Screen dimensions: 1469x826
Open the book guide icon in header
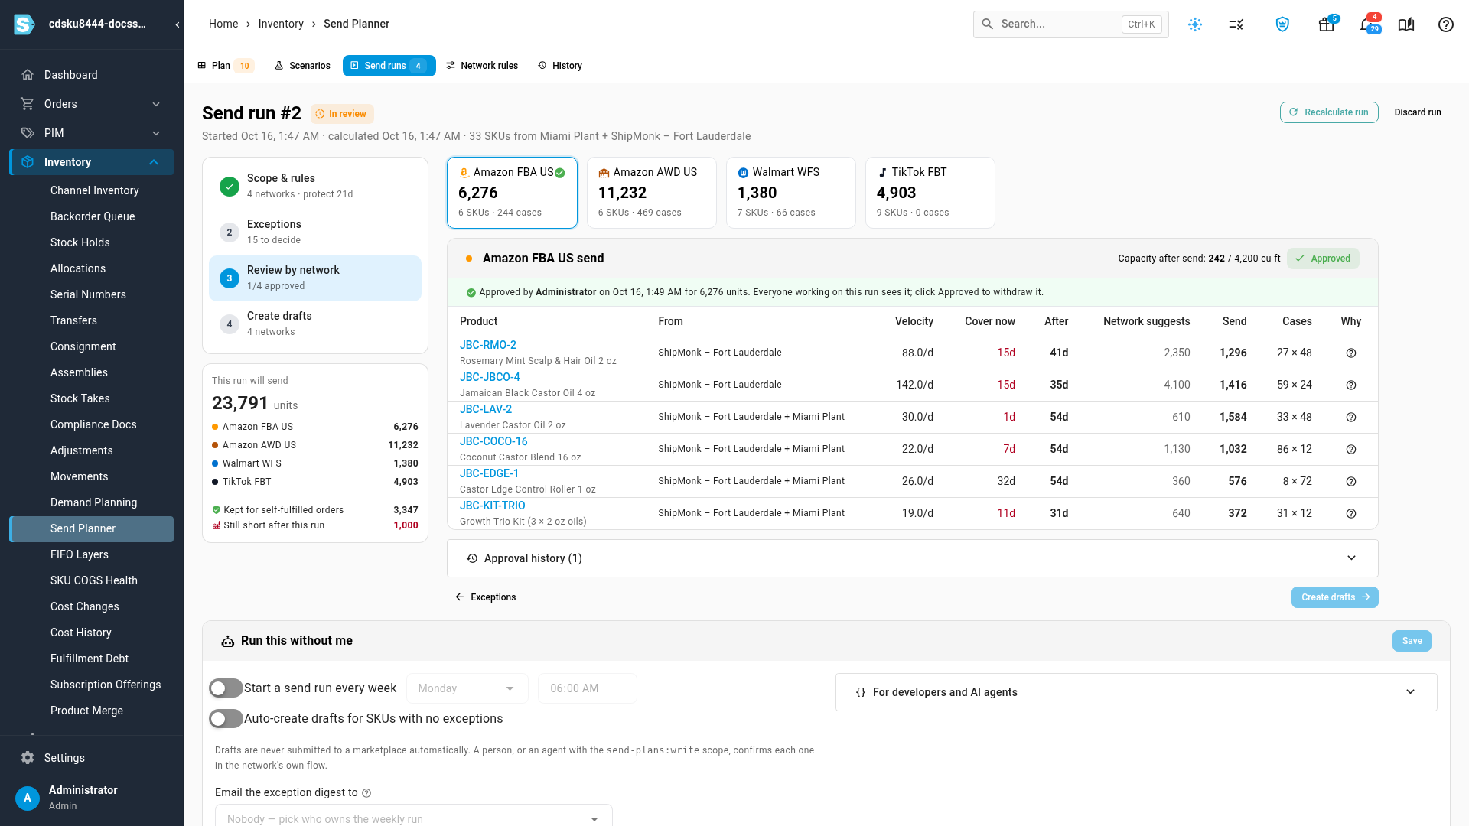click(1406, 24)
